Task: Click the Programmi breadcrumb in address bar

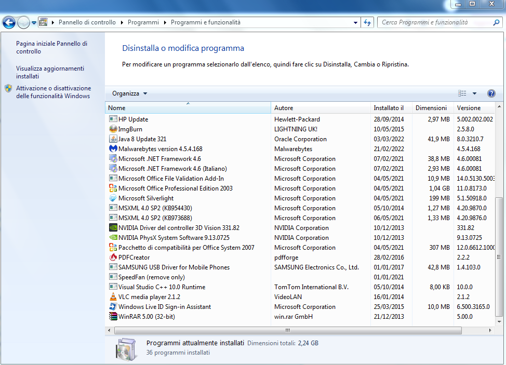Action: click(143, 23)
